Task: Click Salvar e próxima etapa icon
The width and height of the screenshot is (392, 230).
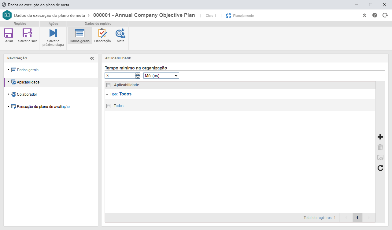Action: [53, 33]
